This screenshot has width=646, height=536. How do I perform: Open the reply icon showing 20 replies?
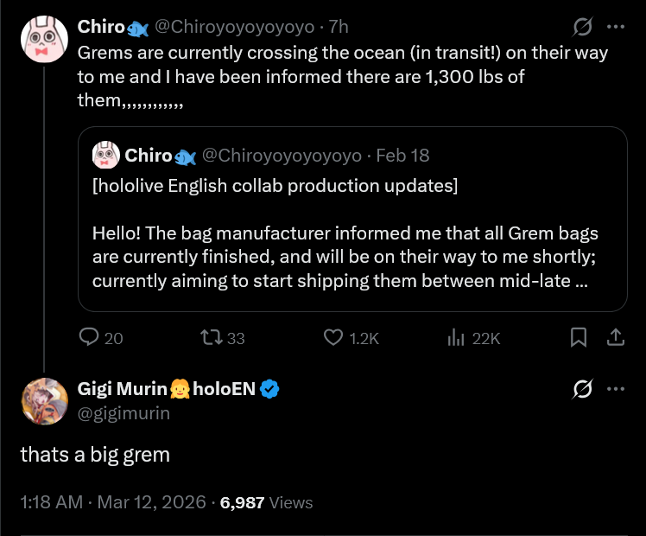[89, 337]
